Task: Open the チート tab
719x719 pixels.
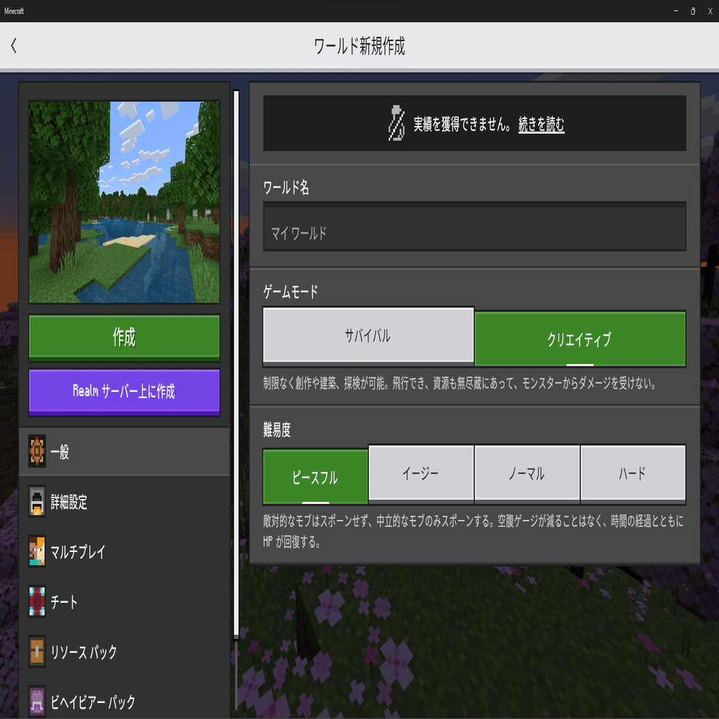Action: click(x=125, y=601)
